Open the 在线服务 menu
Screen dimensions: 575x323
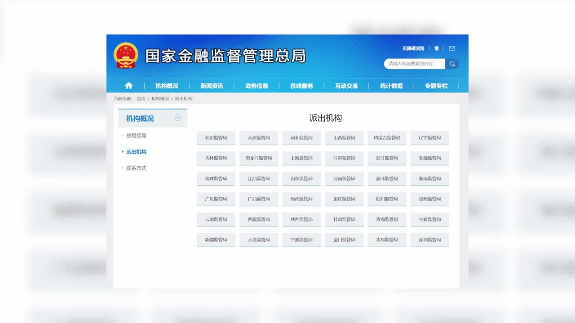pos(301,86)
